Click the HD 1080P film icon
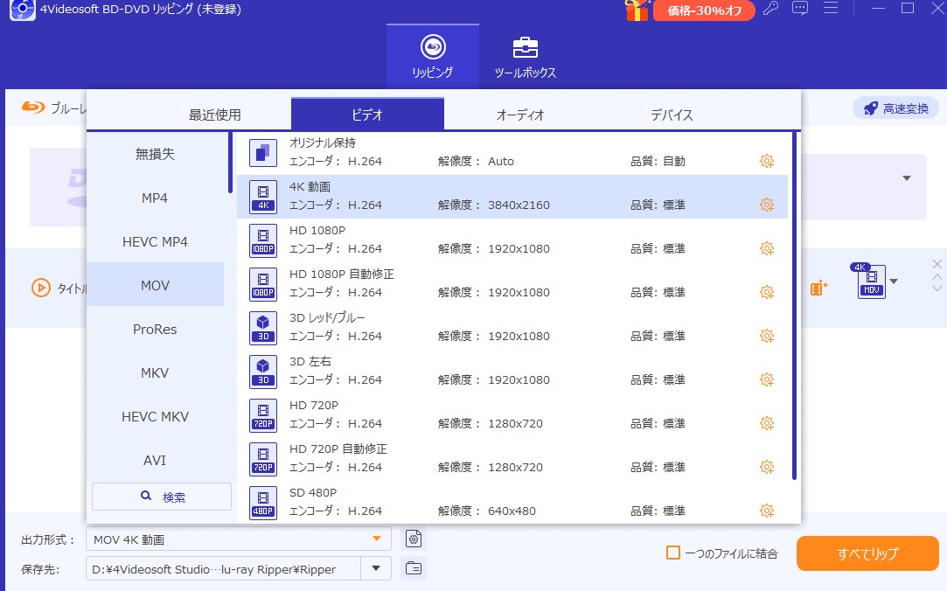Viewport: 947px width, 591px height. point(263,240)
